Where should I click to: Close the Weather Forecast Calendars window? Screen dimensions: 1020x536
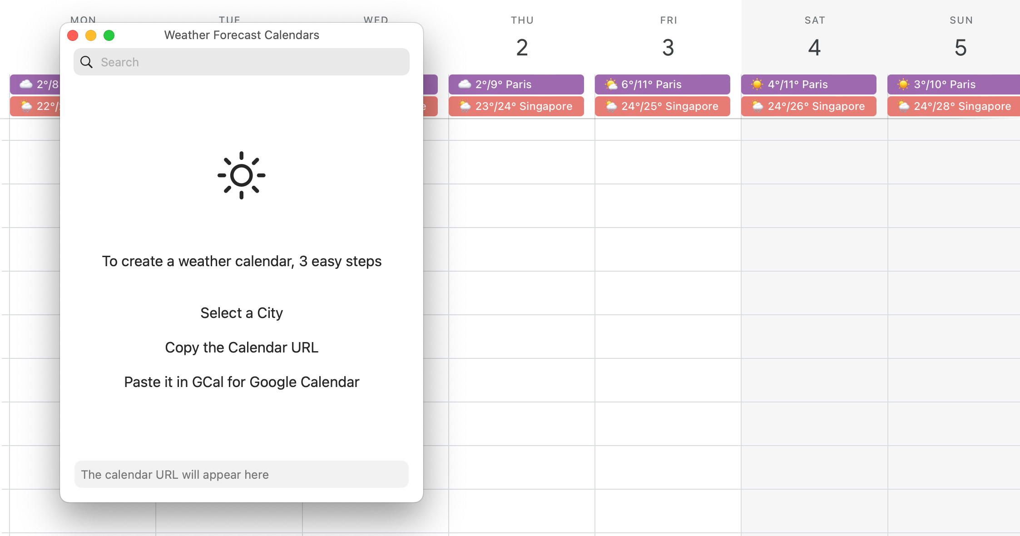click(73, 35)
